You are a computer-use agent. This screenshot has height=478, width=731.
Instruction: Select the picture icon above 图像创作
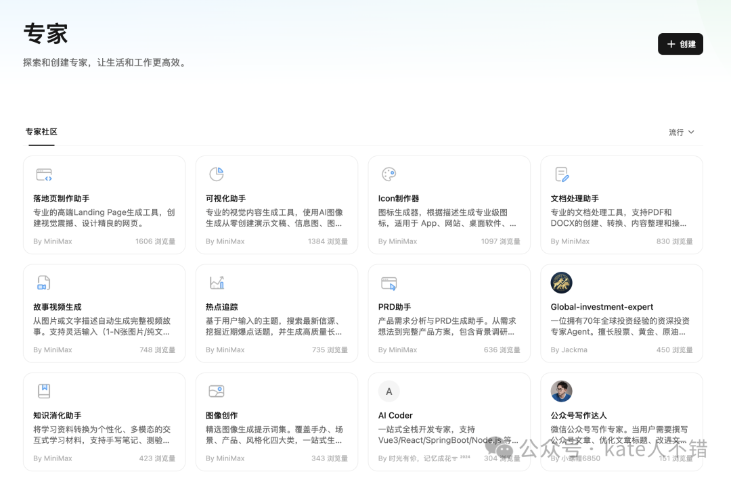pos(216,391)
